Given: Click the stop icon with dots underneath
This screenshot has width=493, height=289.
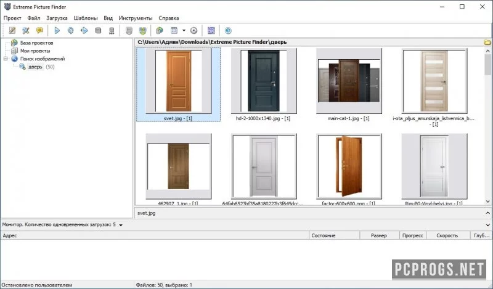Looking at the screenshot, I should click(112, 31).
